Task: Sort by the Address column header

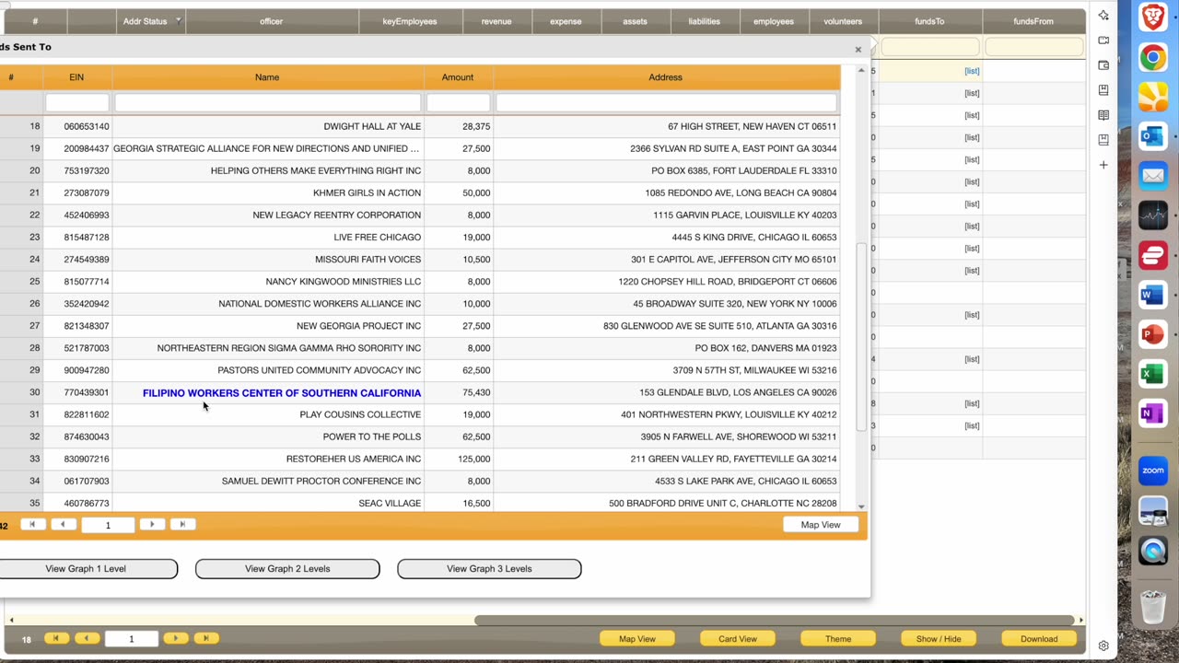Action: pyautogui.click(x=665, y=77)
